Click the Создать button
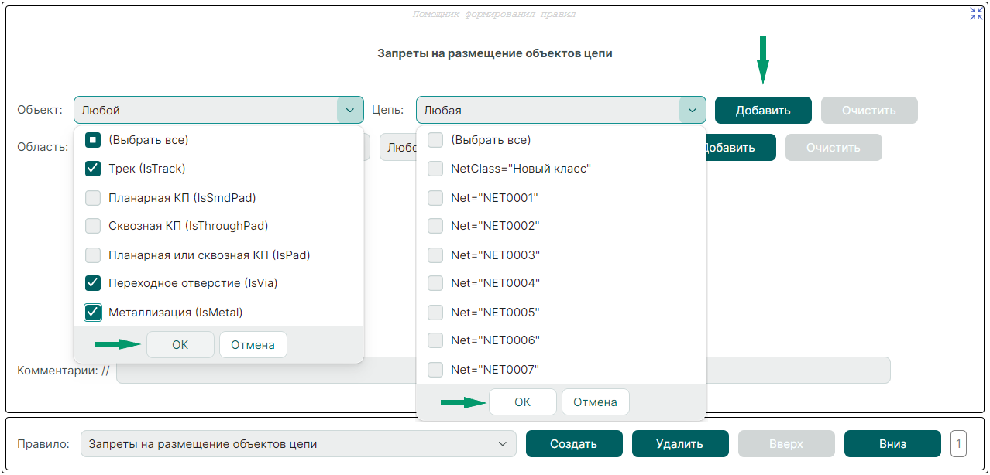This screenshot has width=990, height=475. point(573,444)
